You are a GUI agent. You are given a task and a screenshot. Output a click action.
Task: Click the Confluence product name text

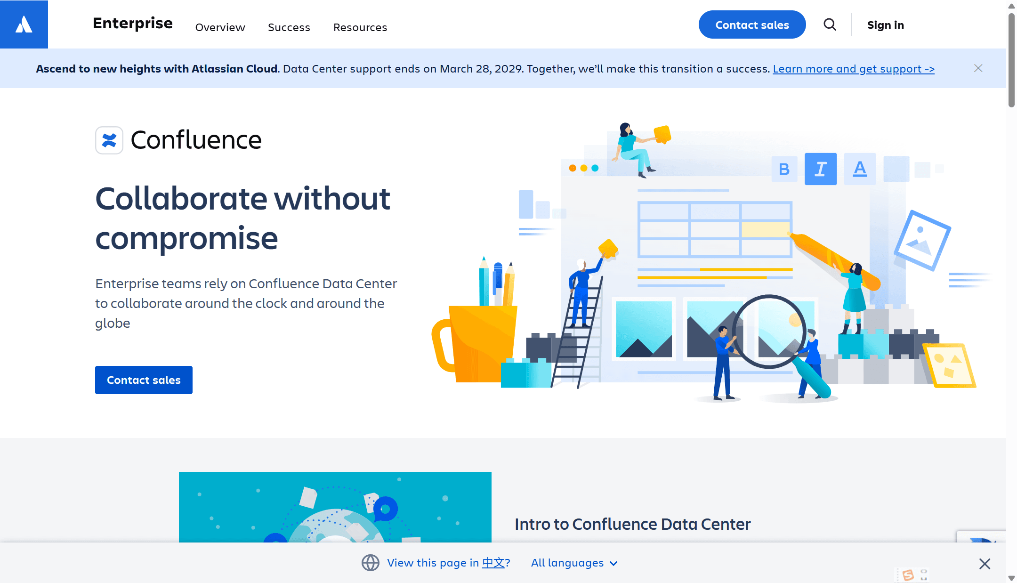click(x=196, y=140)
